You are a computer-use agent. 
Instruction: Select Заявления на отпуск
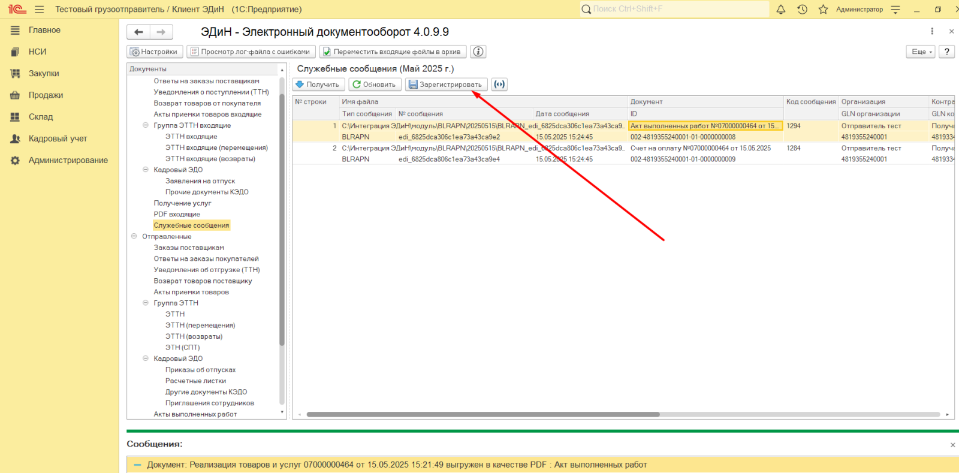click(x=200, y=181)
